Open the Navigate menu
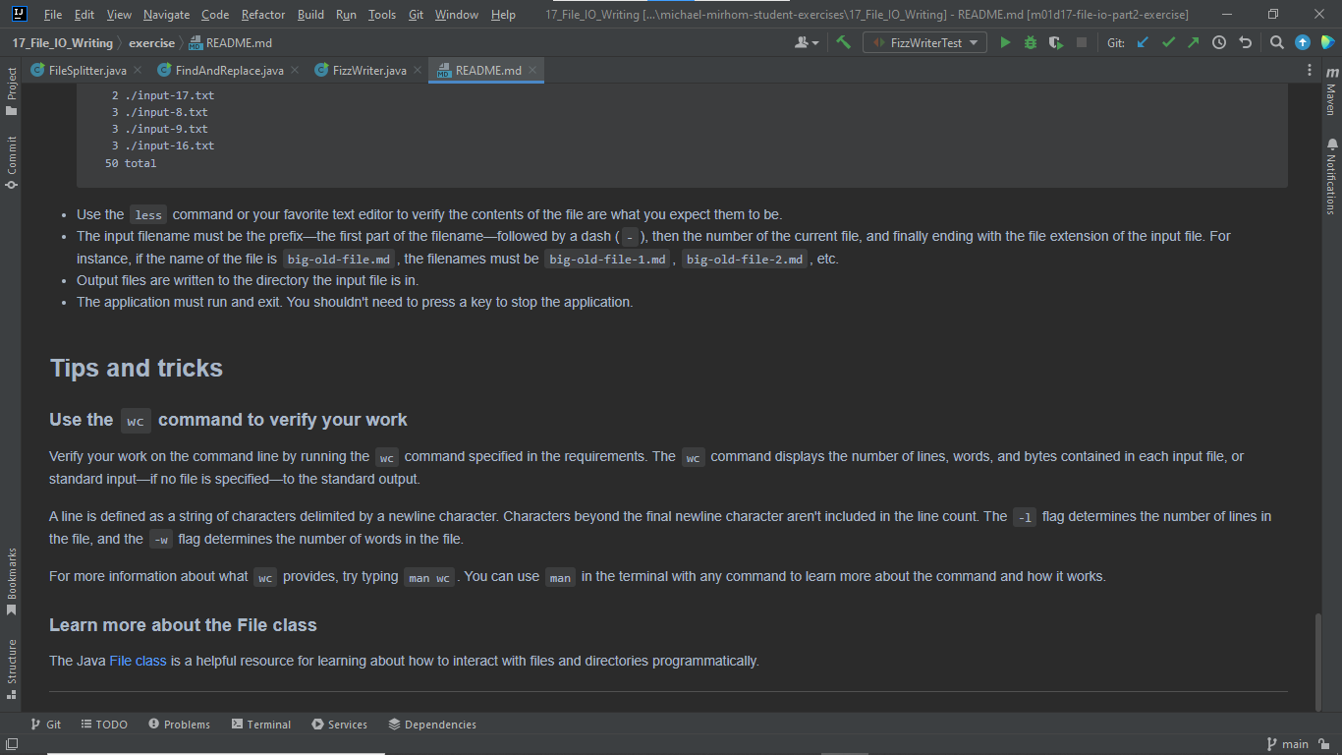Screen dimensions: 1342x755 tap(167, 15)
